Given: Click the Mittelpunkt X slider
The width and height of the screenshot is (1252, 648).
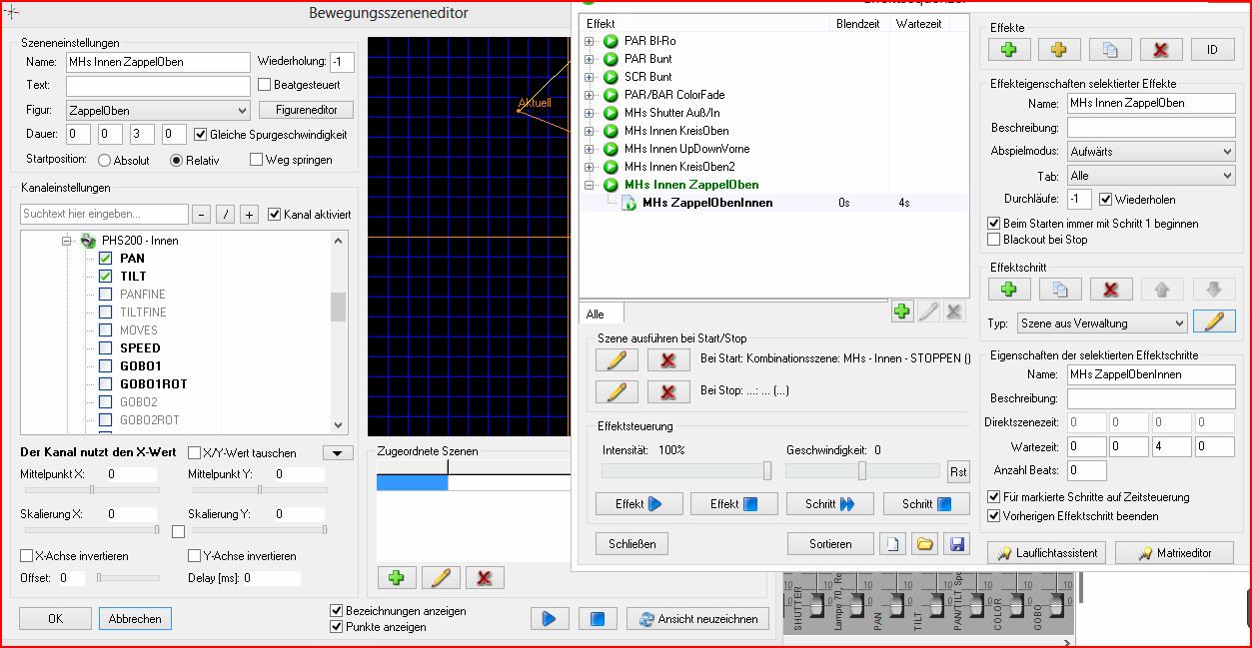Looking at the screenshot, I should [x=92, y=490].
